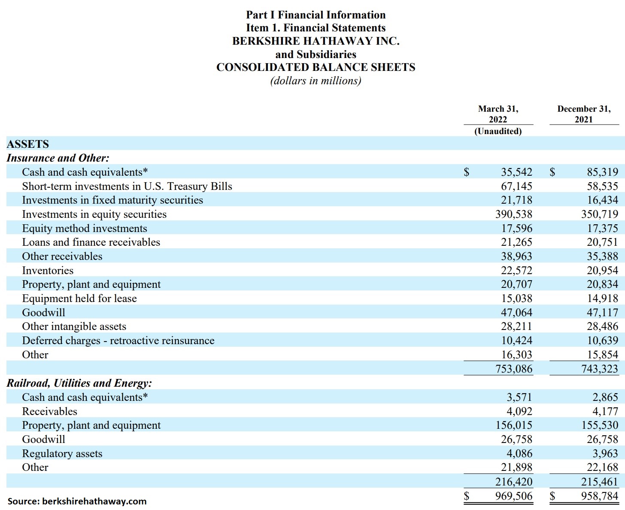Image resolution: width=625 pixels, height=510 pixels.
Task: Click the value 85,319
Action: click(603, 172)
